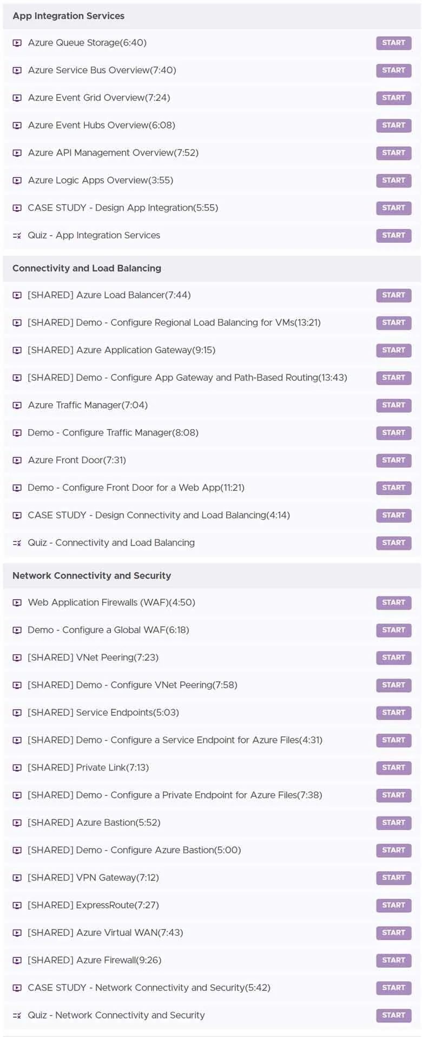Start the Web Application Firewalls (WAF) lesson
This screenshot has width=422, height=1037.
(x=394, y=602)
